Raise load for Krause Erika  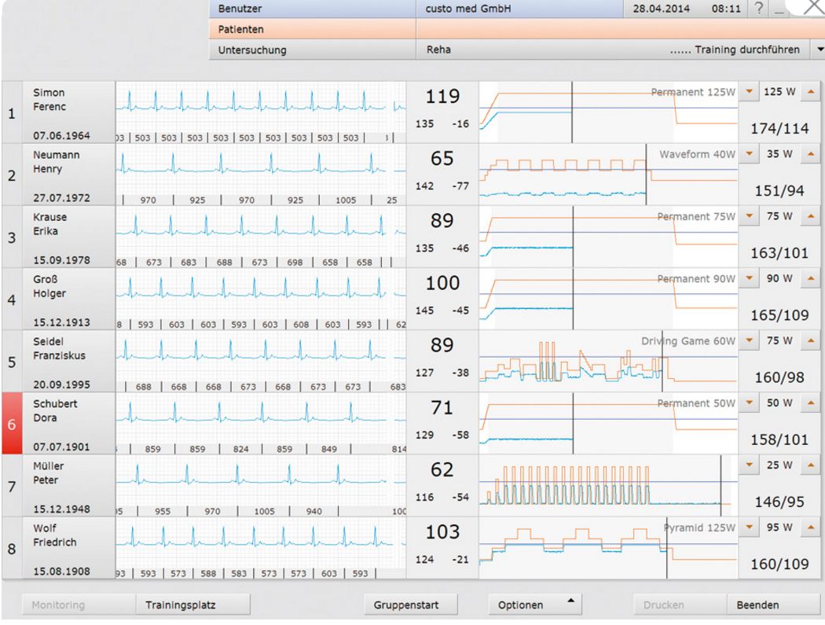click(x=809, y=216)
